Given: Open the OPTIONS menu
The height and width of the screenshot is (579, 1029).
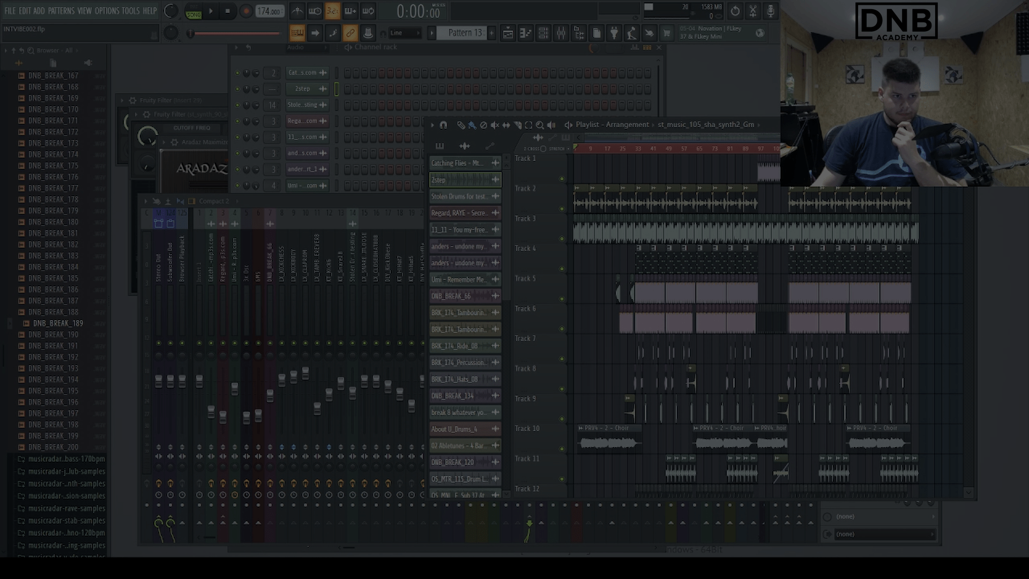Looking at the screenshot, I should click(107, 11).
